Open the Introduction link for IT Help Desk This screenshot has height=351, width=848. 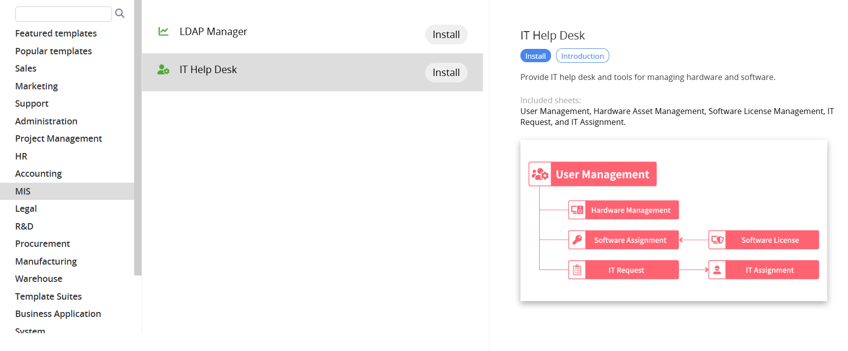582,56
